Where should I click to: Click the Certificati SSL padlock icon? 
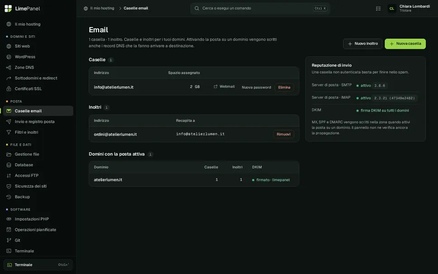point(9,89)
